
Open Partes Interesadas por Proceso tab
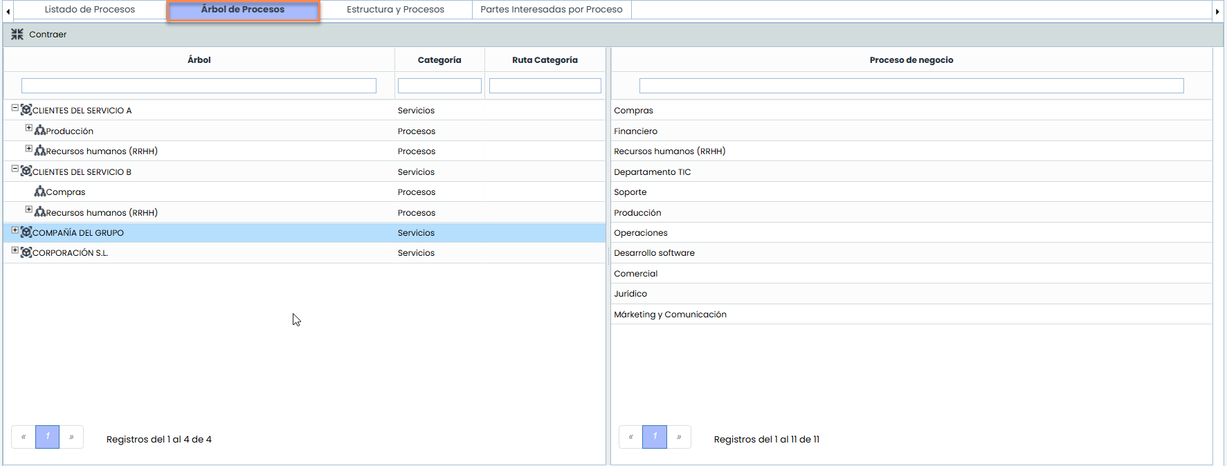[x=551, y=10]
